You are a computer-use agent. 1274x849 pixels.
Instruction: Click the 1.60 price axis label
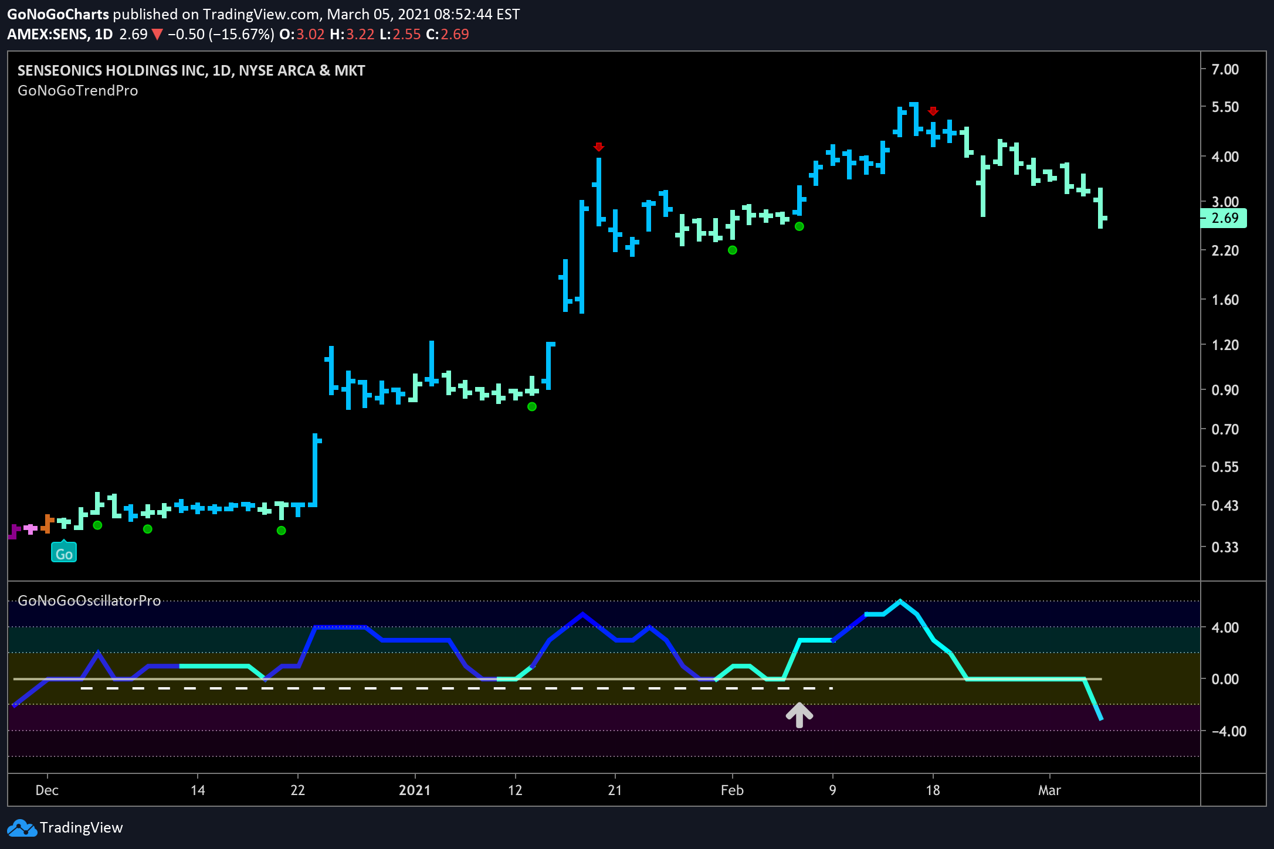[1225, 300]
